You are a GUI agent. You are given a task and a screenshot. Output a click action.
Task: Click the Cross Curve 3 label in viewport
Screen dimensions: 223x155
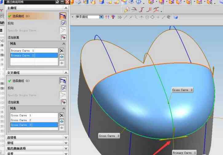[x=109, y=136]
